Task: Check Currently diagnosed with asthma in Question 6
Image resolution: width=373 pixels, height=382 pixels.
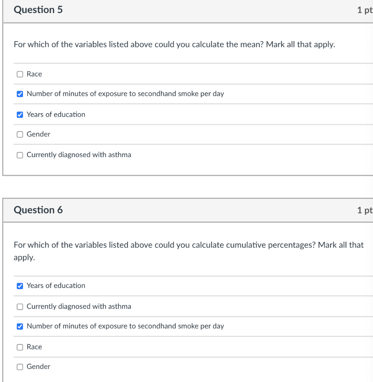Action: 20,306
